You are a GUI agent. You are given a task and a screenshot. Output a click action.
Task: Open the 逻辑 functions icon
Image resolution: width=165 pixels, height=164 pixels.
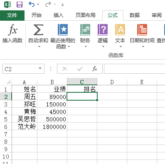point(103,30)
